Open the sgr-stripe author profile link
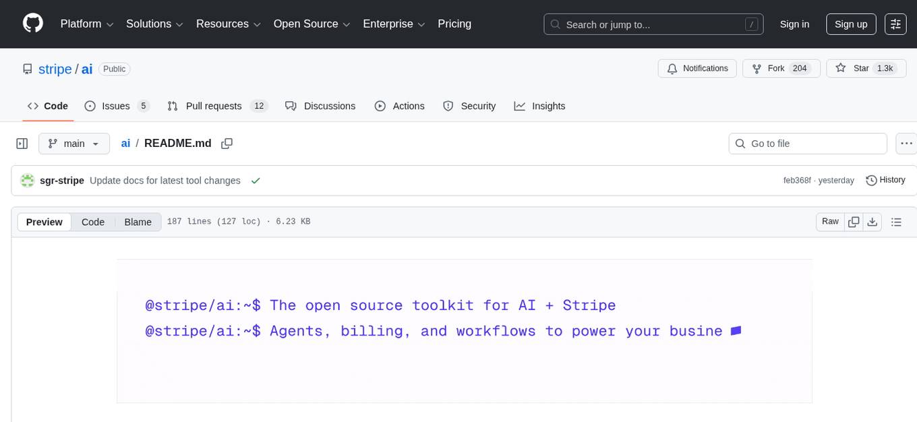The image size is (917, 422). click(x=62, y=181)
